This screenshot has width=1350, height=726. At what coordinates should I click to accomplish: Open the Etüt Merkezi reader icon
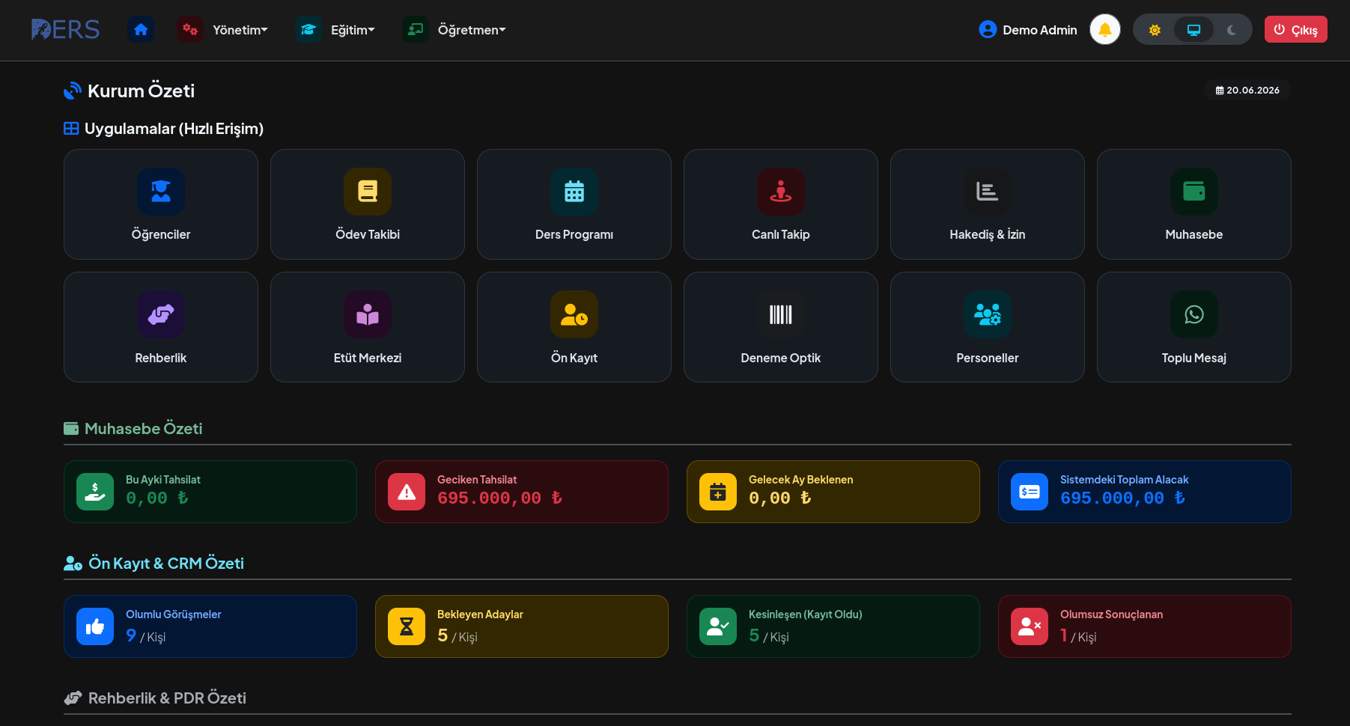point(368,314)
